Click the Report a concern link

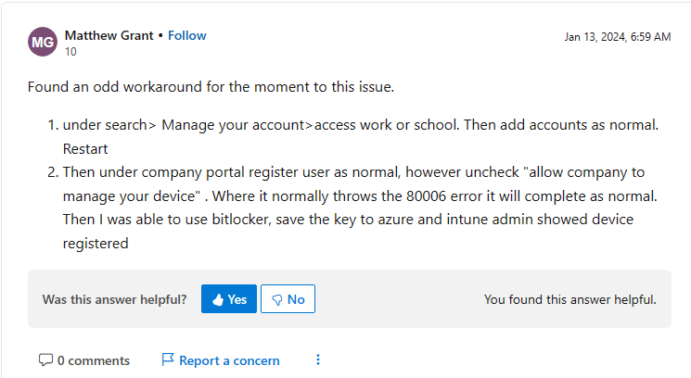pyautogui.click(x=229, y=360)
